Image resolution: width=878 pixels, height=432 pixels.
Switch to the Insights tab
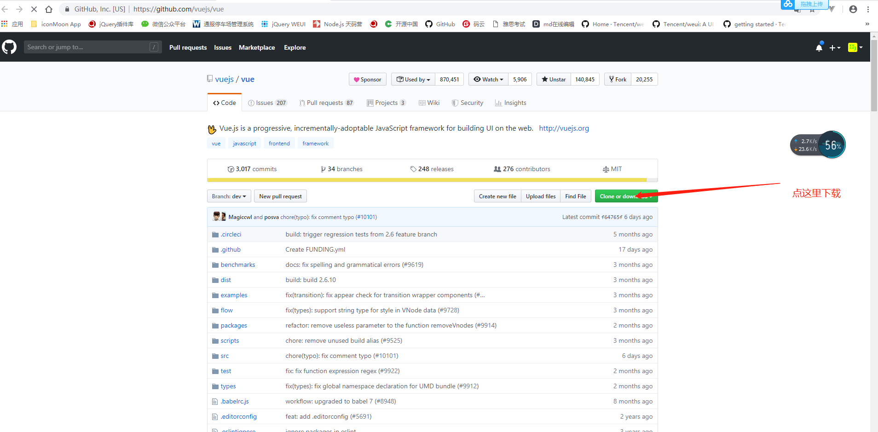click(510, 103)
